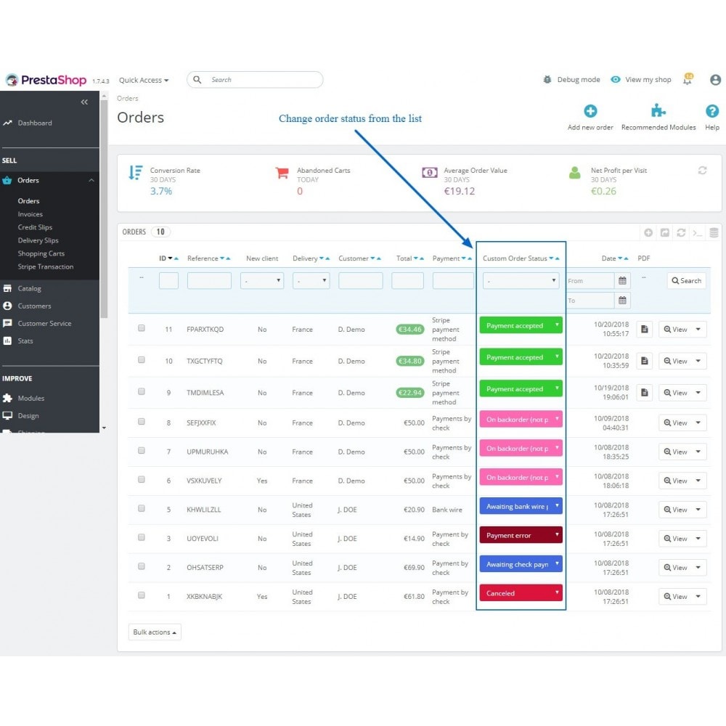Open Invoices submenu item

click(x=30, y=214)
